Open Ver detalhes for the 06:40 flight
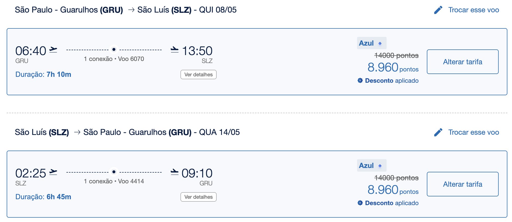The height and width of the screenshot is (222, 512). tap(199, 75)
